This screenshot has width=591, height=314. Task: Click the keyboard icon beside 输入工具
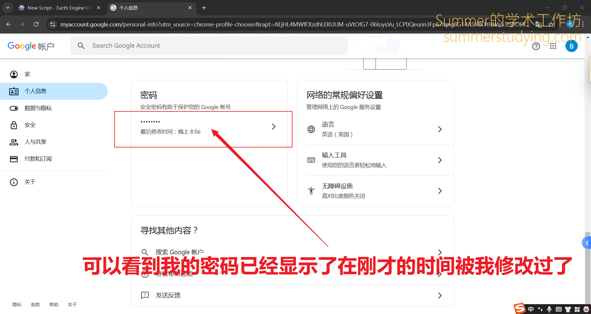311,160
